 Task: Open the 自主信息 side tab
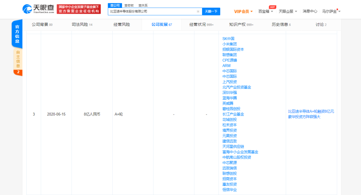tap(18, 62)
